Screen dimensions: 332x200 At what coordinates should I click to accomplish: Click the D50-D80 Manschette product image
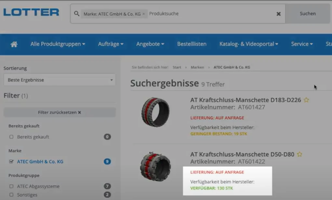(156, 167)
